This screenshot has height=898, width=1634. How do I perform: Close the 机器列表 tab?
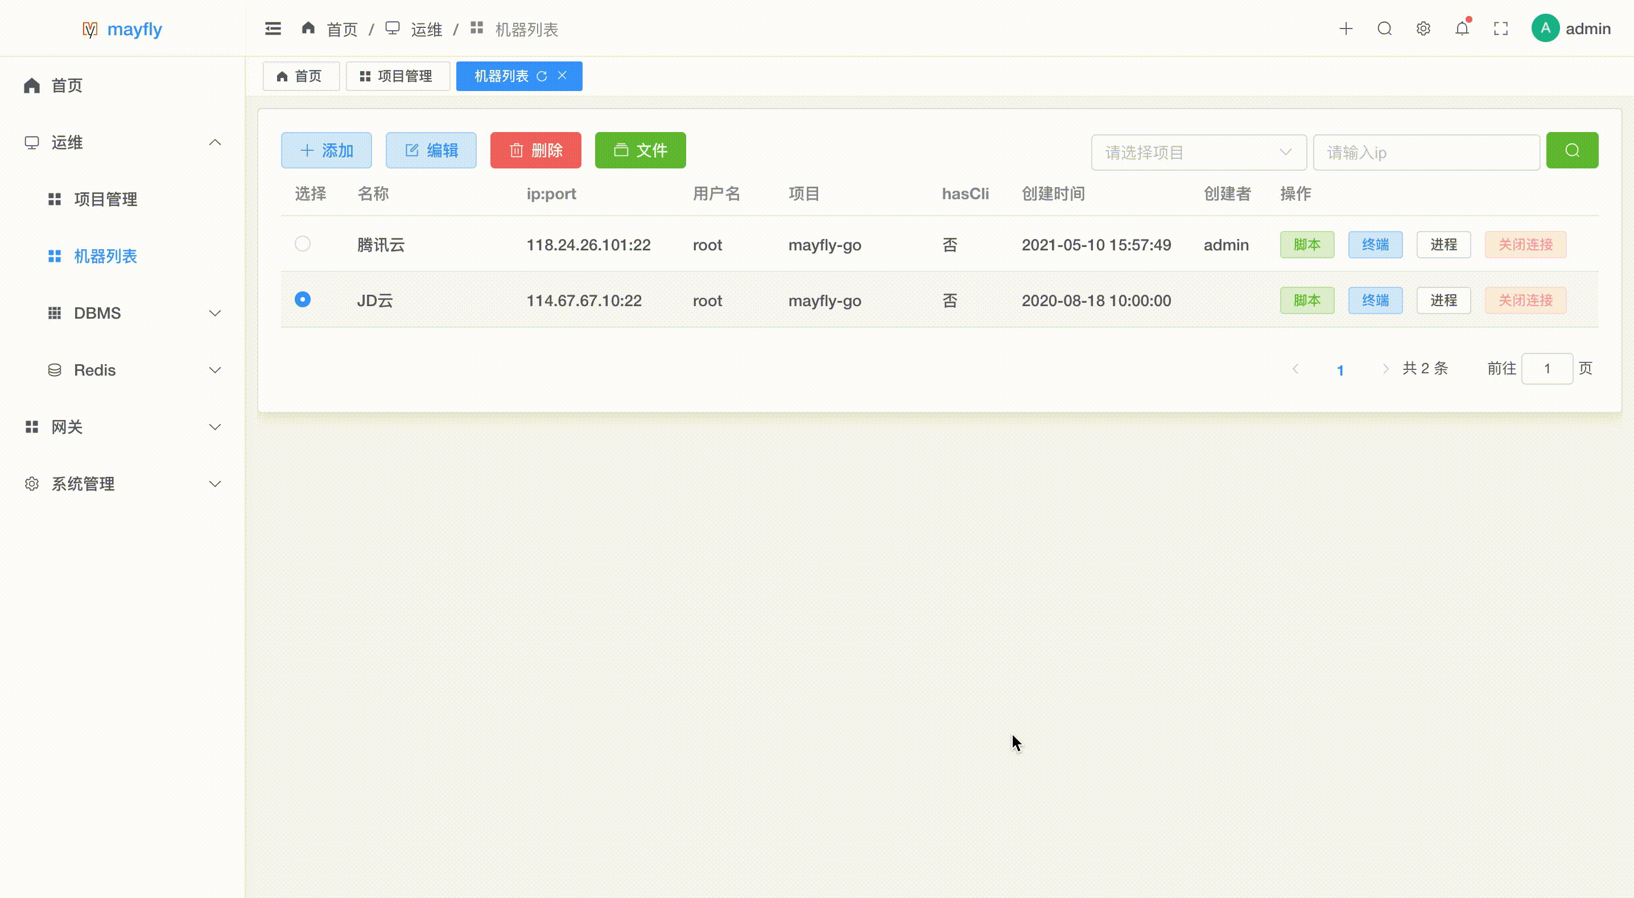[562, 76]
